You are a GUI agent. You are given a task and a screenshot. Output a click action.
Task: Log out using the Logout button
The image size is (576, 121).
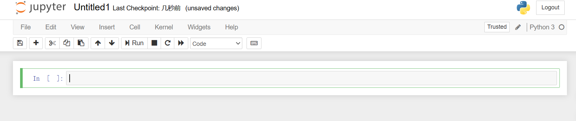[x=550, y=7]
